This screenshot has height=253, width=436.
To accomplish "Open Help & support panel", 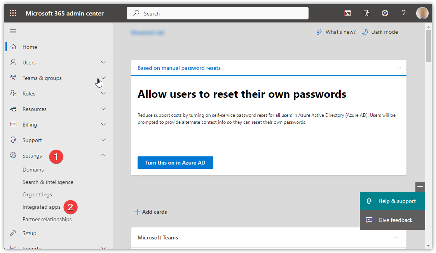I will [392, 201].
